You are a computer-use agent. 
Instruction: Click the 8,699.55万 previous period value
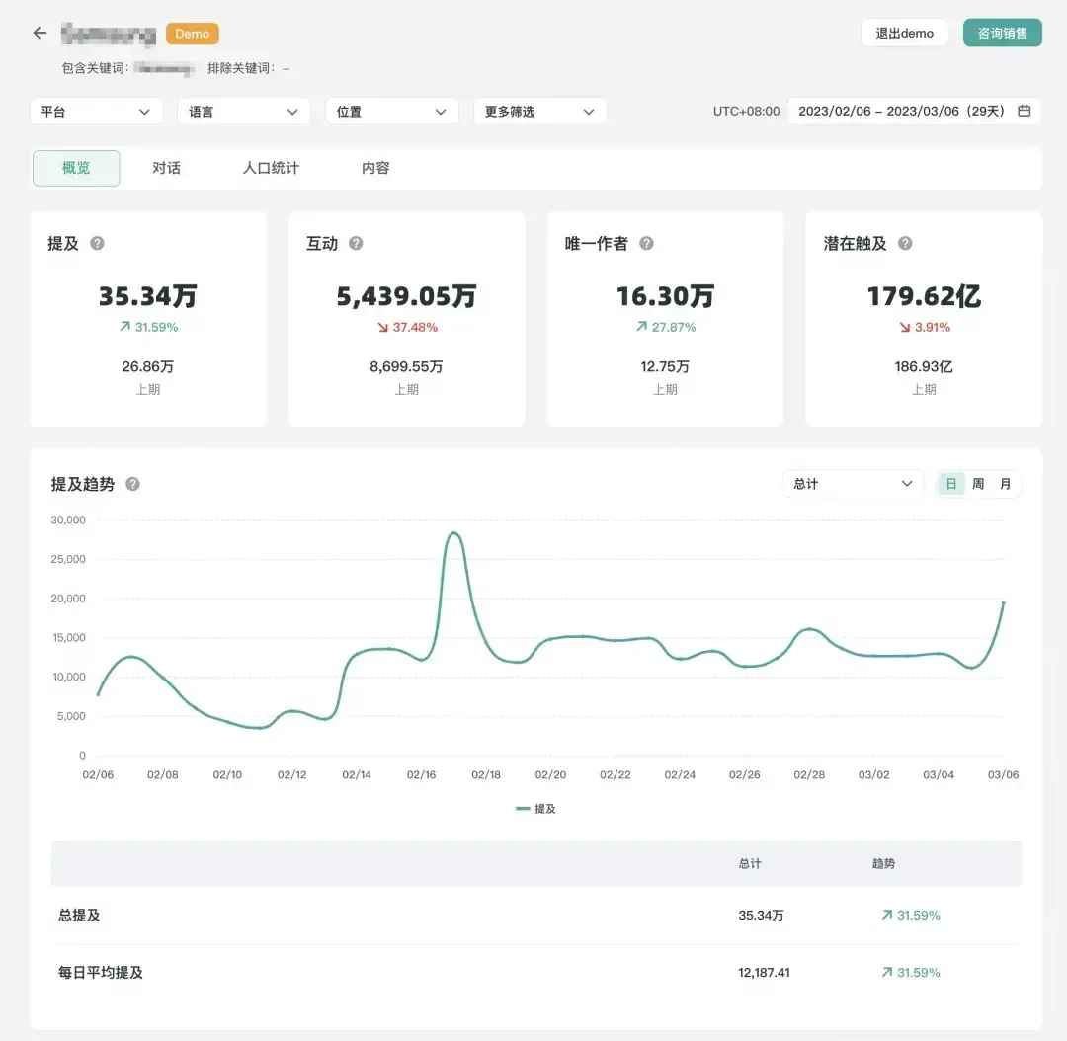point(406,366)
